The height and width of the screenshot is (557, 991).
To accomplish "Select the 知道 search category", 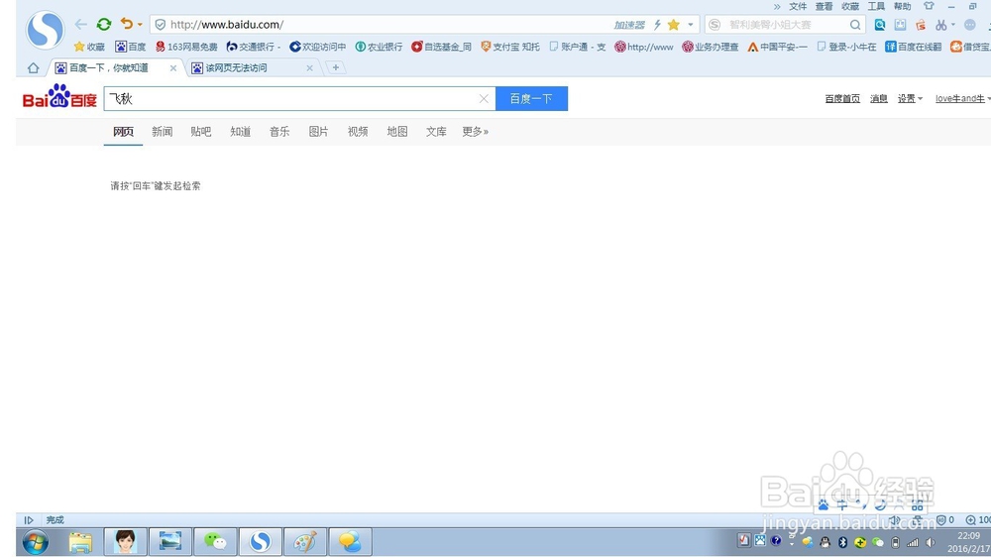I will (240, 132).
